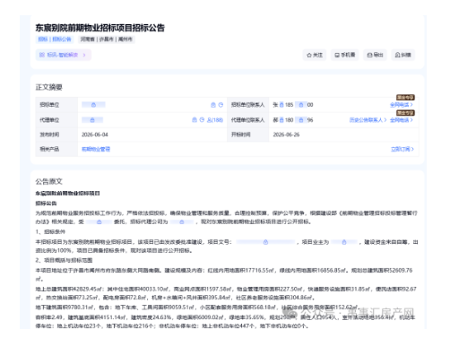Viewport: 450px width, 338px height.
Task: Click the 关注 star button
Action: tap(315, 55)
